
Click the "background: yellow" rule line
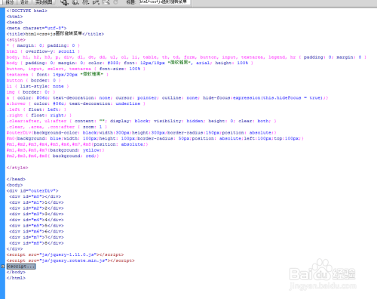pos(56,150)
